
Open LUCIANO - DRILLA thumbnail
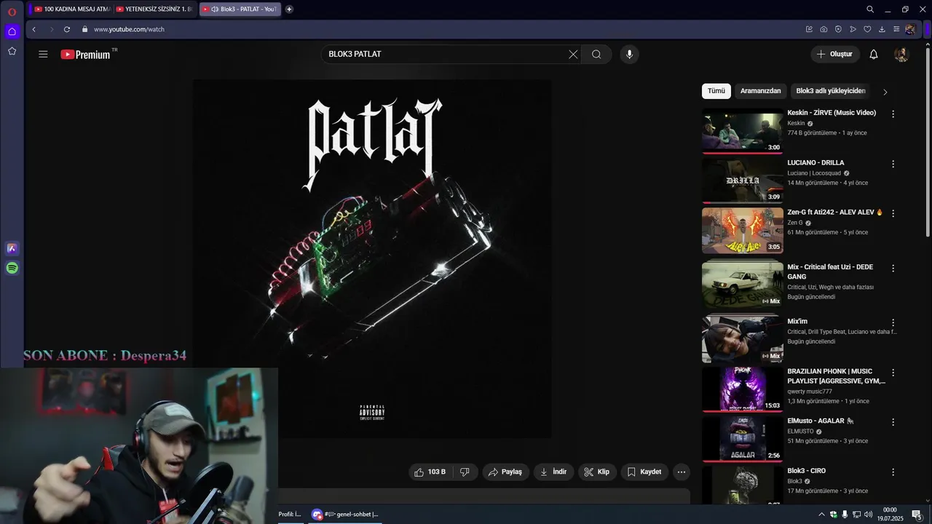[x=742, y=181]
